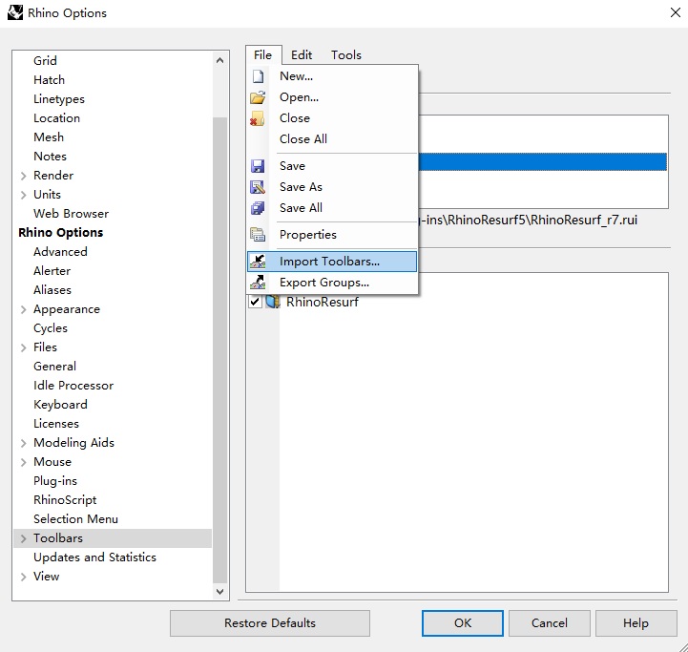
Task: Click the Save All stacked disks icon
Action: (258, 208)
